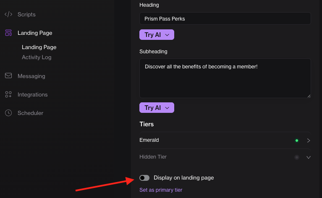This screenshot has height=198, width=322.
Task: Select the Landing Page submenu item
Action: (39, 47)
